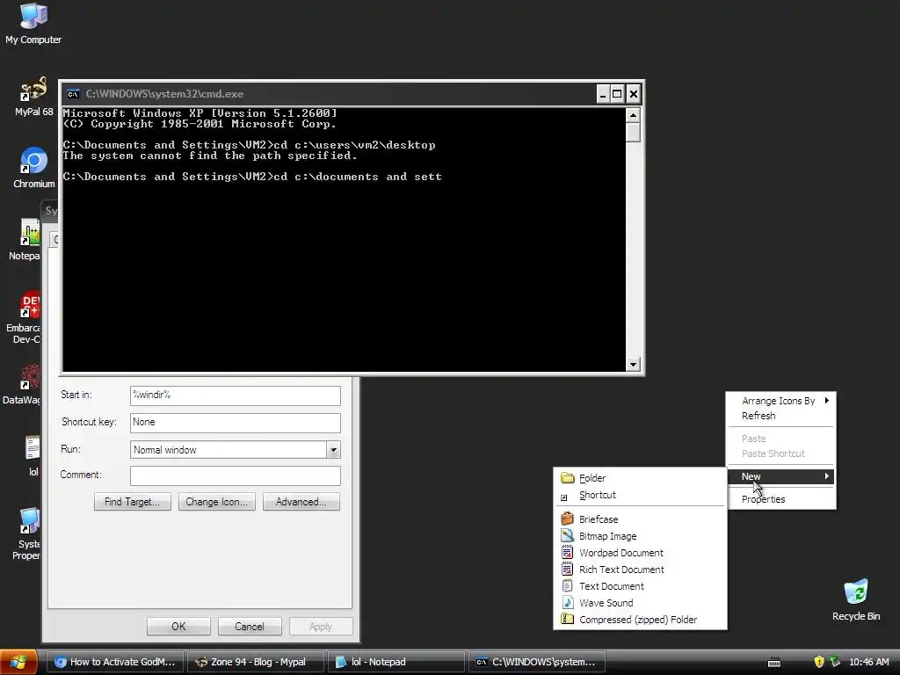900x675 pixels.
Task: Click the keyboard tray icon
Action: pos(774,663)
